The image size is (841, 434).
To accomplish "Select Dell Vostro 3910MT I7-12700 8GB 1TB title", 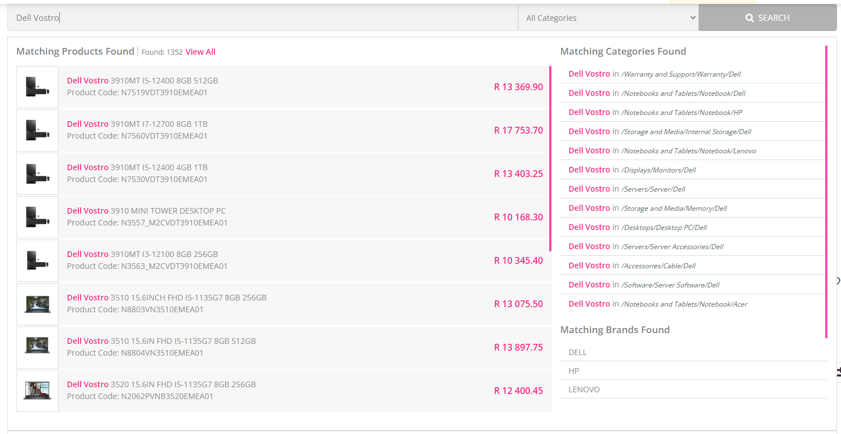I will point(137,124).
